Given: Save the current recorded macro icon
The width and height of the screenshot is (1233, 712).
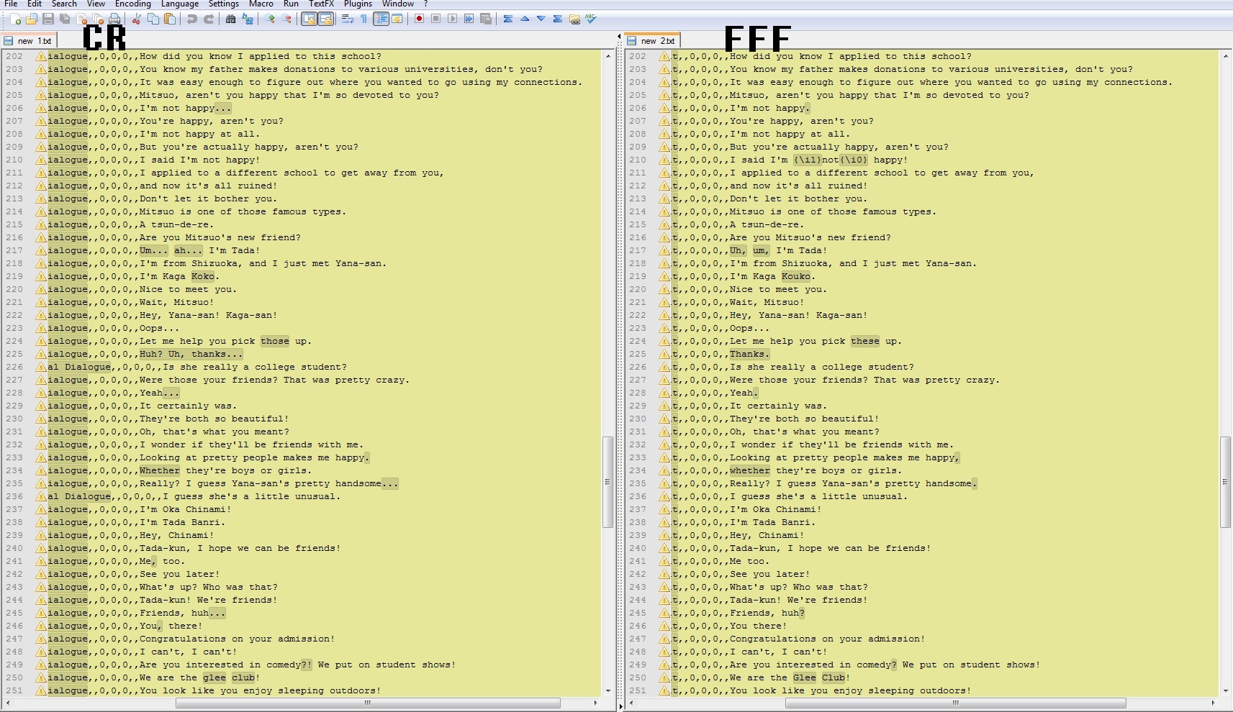Looking at the screenshot, I should [486, 19].
